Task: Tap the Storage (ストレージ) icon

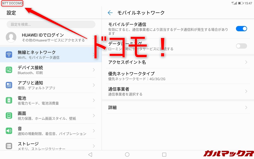Action: tap(9, 146)
